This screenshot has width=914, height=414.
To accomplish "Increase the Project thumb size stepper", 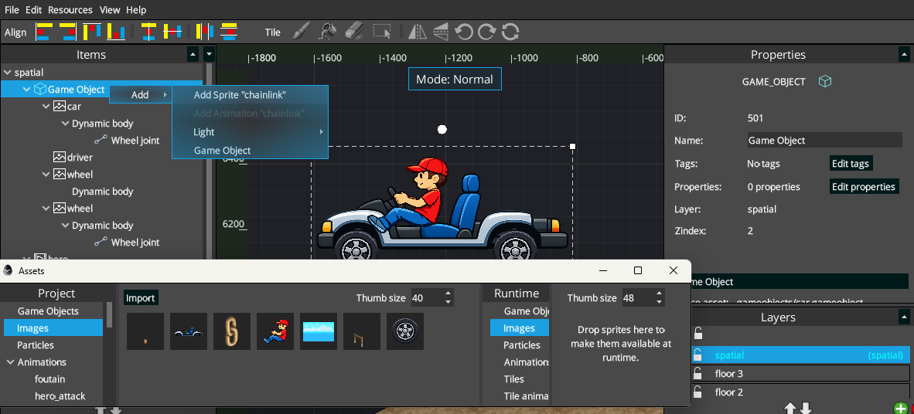I will click(448, 294).
